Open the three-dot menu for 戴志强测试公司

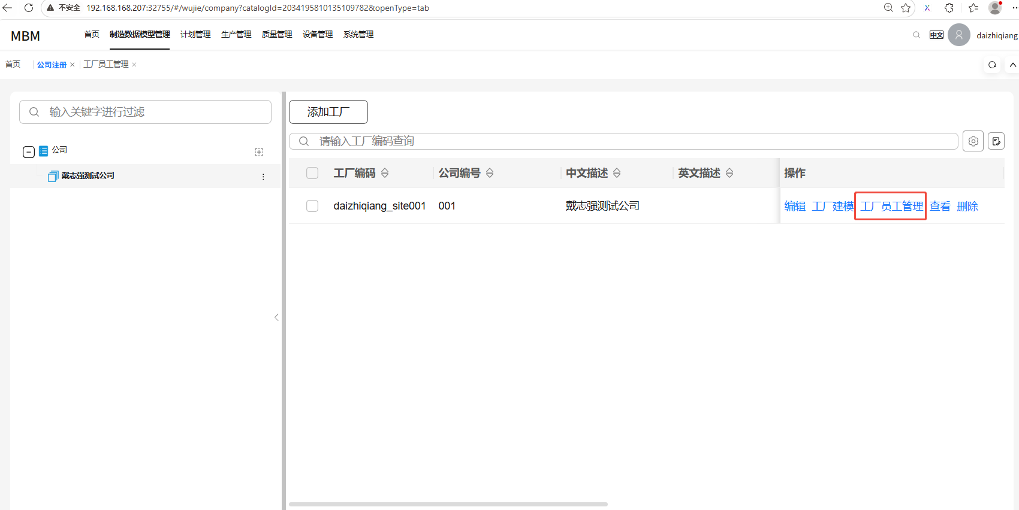pos(263,177)
